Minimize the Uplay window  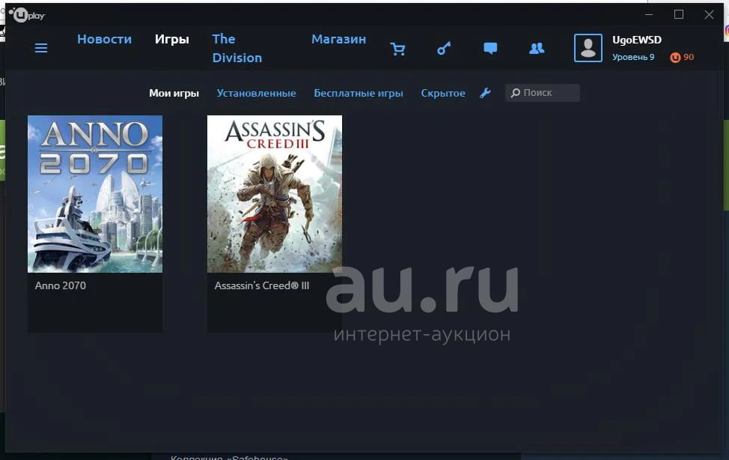(x=649, y=14)
